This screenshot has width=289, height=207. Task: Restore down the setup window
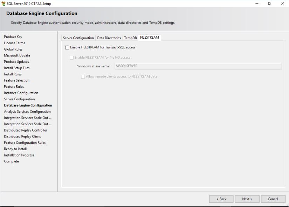click(x=270, y=3)
